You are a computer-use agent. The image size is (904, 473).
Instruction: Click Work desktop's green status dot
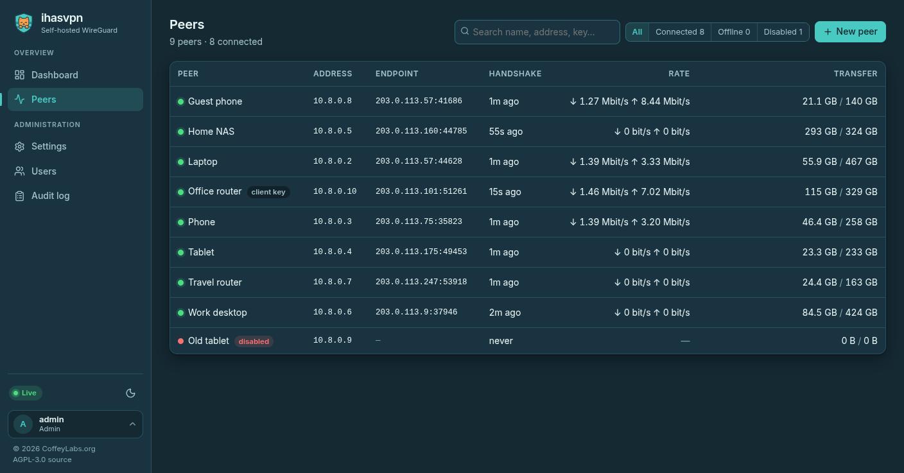pyautogui.click(x=181, y=313)
